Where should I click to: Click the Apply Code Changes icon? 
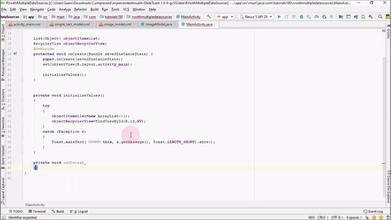pyautogui.click(x=294, y=16)
